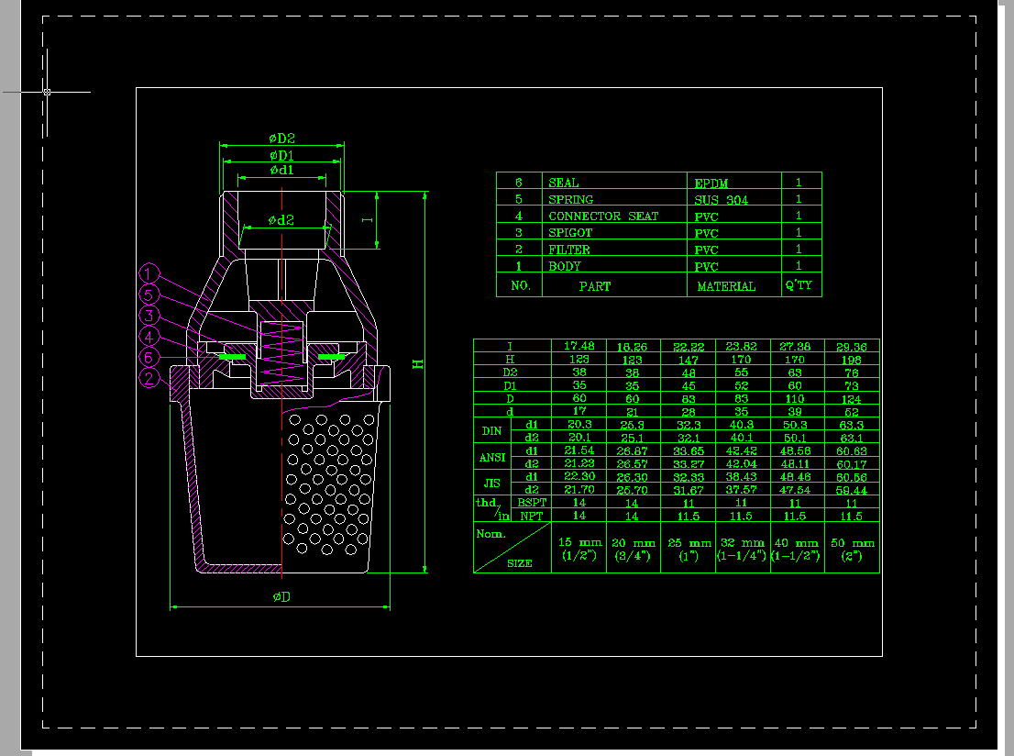Select the BODY part name

tap(565, 266)
